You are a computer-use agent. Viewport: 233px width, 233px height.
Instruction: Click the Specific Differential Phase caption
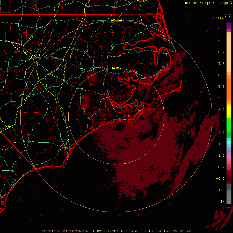click(116, 231)
